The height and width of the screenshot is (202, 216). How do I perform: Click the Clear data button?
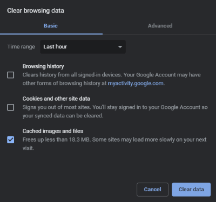[191, 190]
